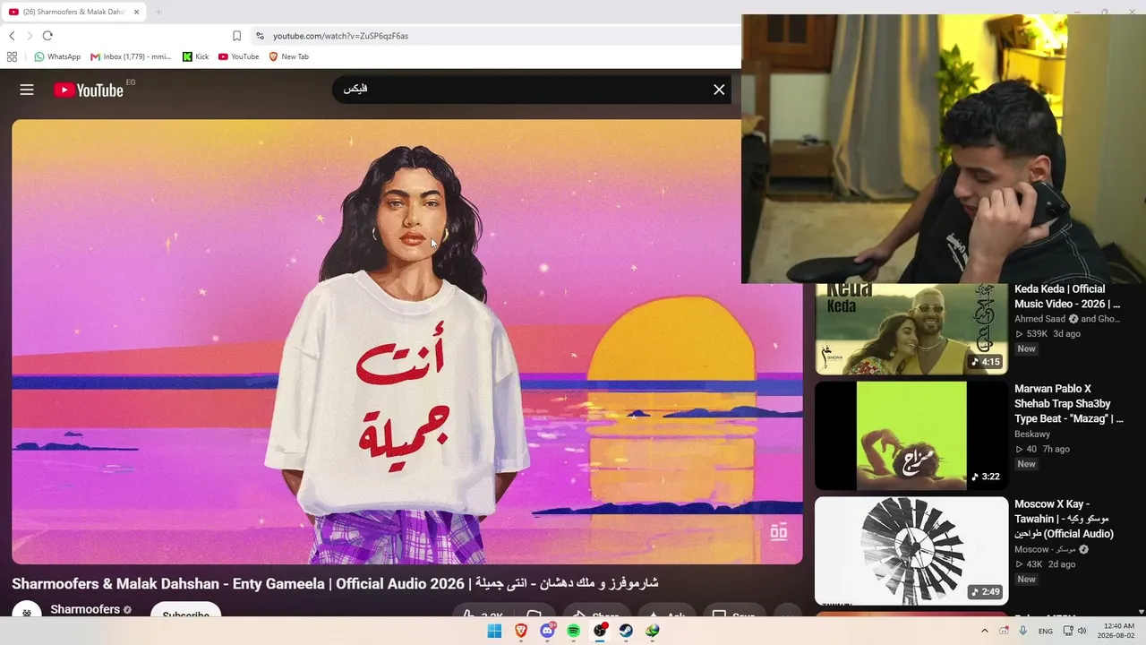View site information icon in address bar
Image resolution: width=1146 pixels, height=645 pixels.
tap(260, 36)
